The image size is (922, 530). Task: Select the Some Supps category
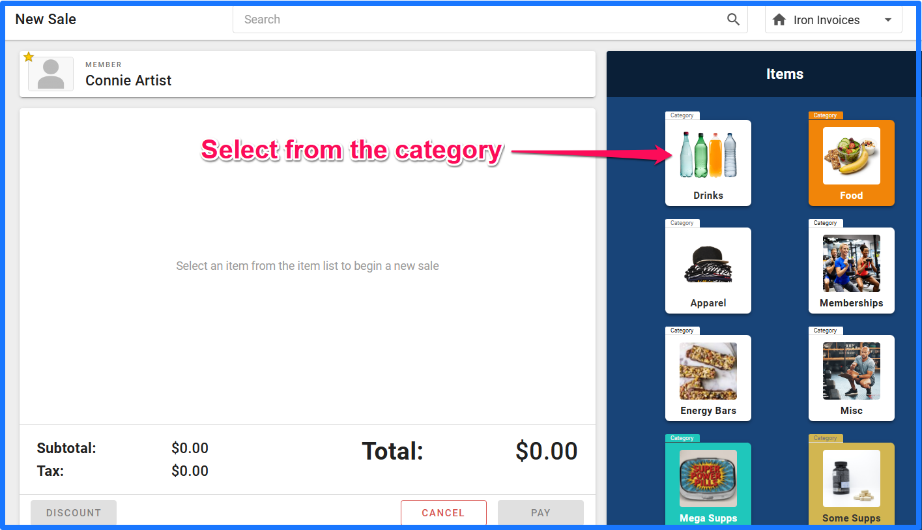tap(851, 483)
